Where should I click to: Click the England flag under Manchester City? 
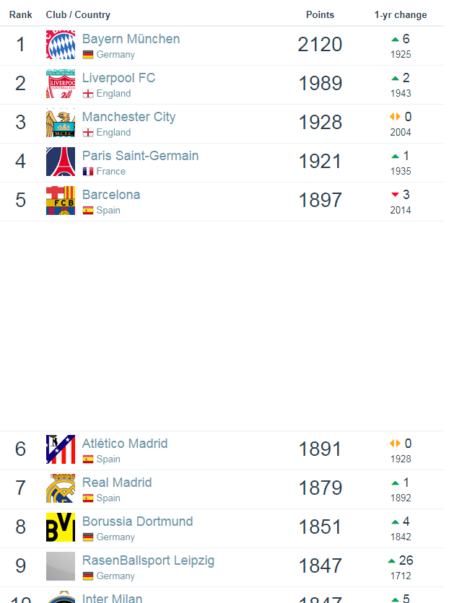(x=88, y=133)
